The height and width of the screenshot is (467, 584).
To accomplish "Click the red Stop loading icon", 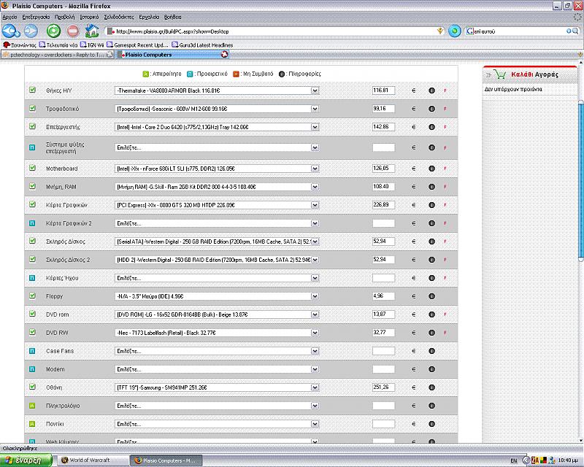I will point(73,31).
